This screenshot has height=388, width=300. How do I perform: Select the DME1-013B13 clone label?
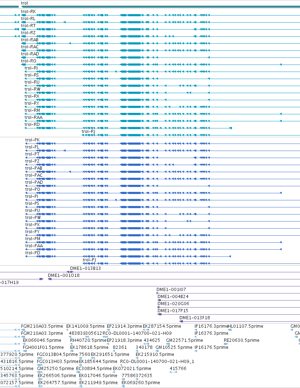click(x=85, y=268)
